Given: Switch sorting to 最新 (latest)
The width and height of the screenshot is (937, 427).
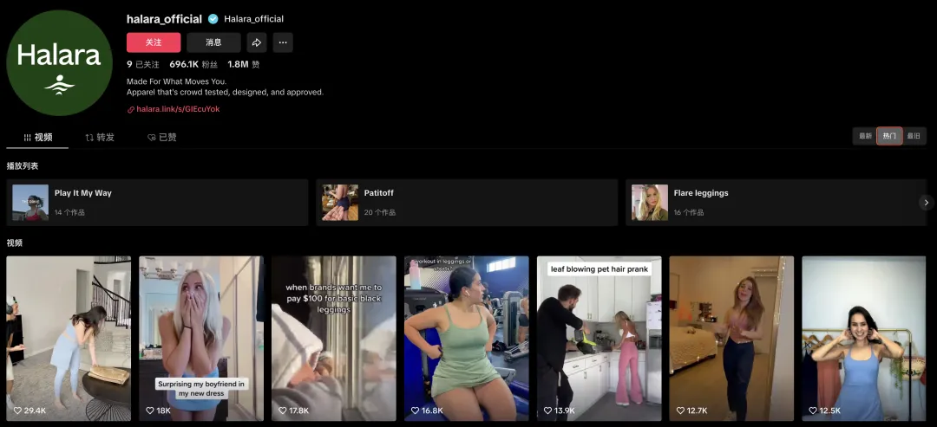Looking at the screenshot, I should point(865,136).
